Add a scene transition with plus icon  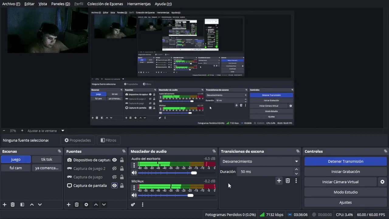(279, 181)
